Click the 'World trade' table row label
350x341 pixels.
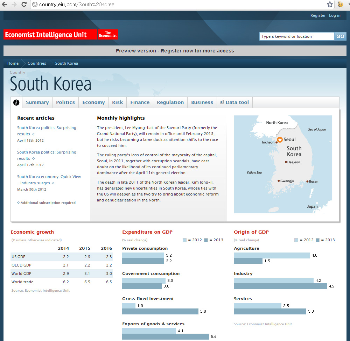tap(22, 282)
